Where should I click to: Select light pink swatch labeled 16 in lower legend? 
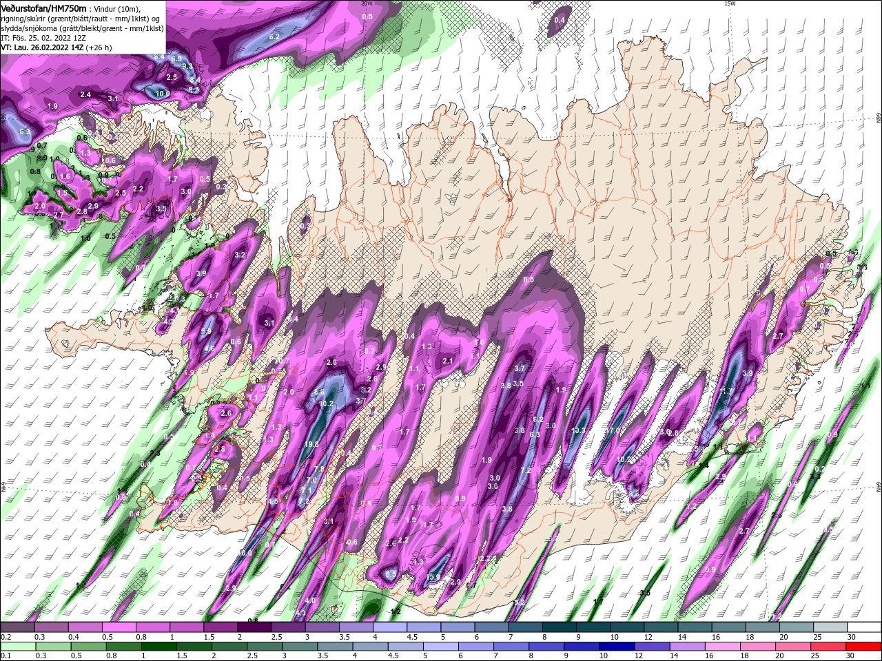tap(723, 647)
